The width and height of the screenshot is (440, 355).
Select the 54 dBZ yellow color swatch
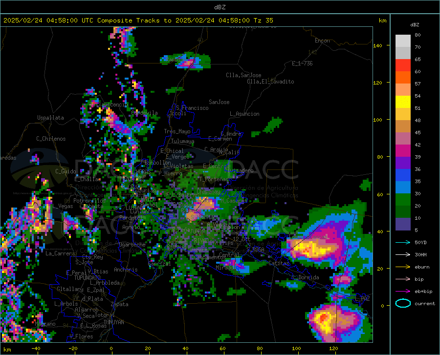pos(403,102)
